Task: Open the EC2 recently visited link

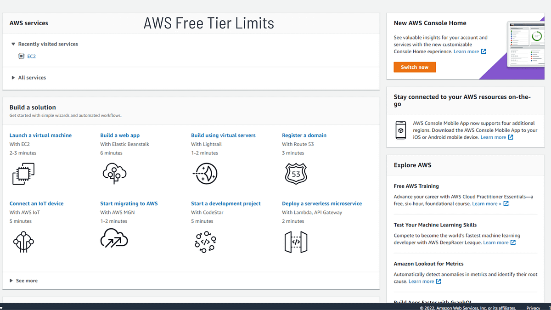Action: tap(31, 56)
